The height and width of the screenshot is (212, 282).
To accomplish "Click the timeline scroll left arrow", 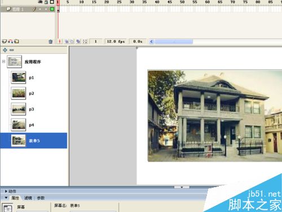I will [151, 41].
